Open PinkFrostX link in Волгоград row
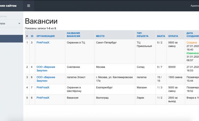The height and width of the screenshot is (121, 199). pos(43,98)
